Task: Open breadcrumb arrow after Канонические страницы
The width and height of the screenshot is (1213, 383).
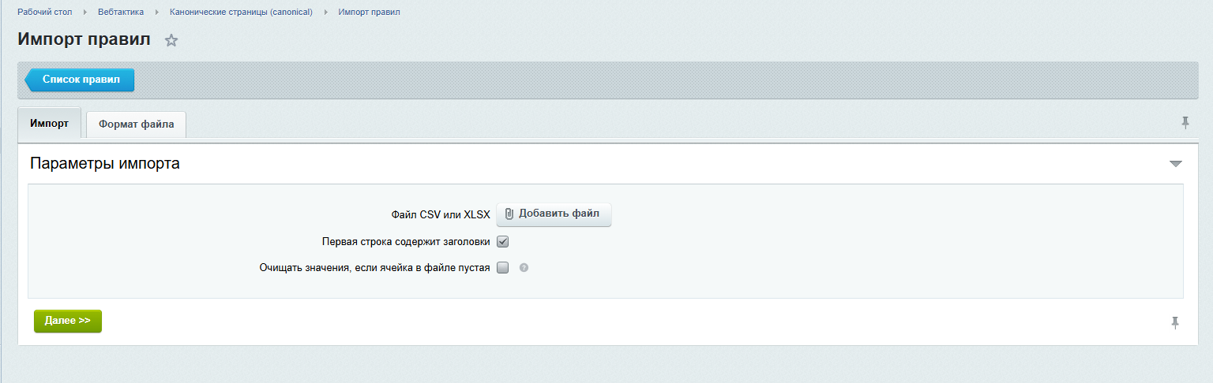Action: click(x=325, y=13)
